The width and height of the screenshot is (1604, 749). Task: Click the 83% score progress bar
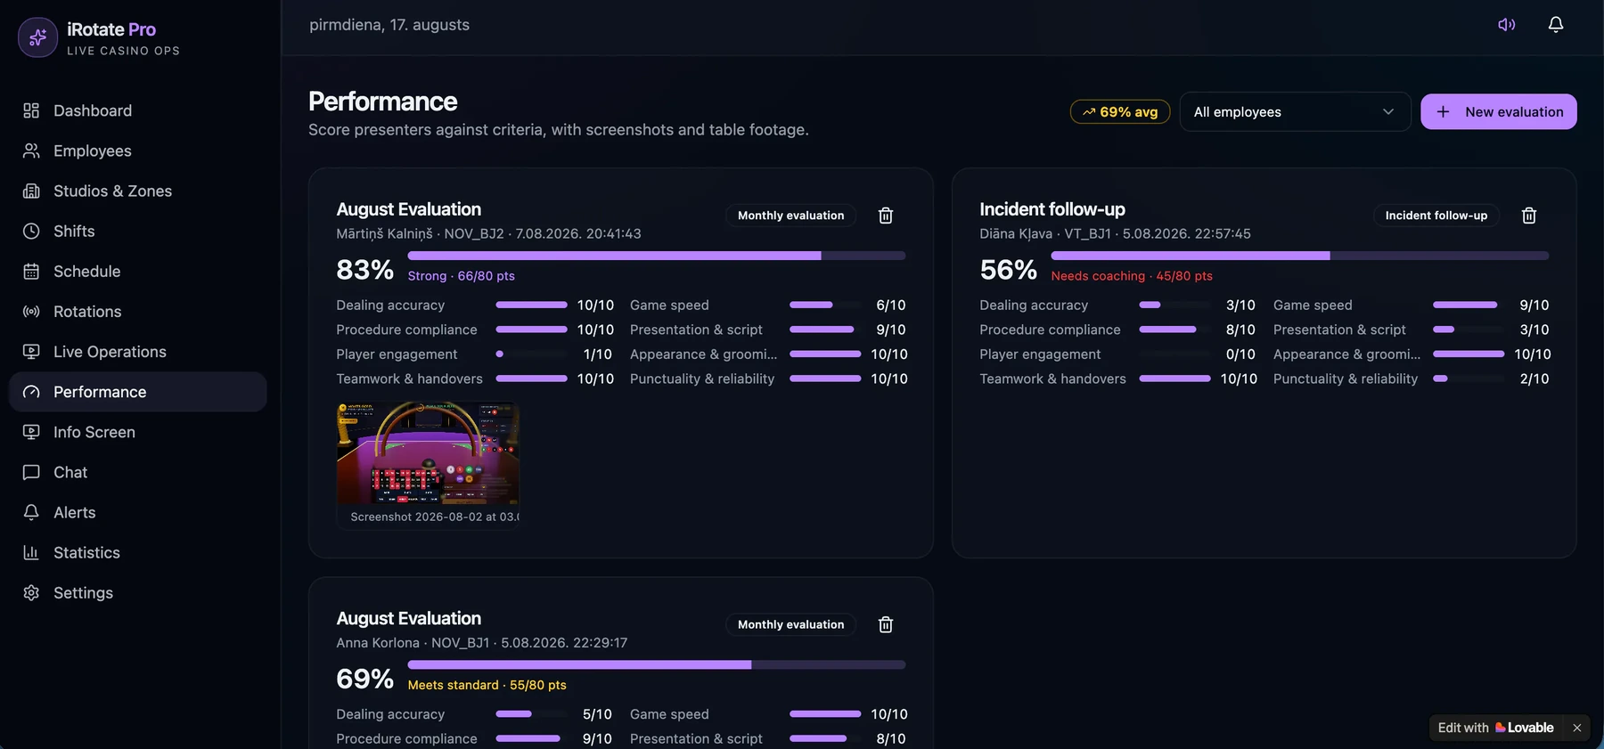tap(657, 256)
